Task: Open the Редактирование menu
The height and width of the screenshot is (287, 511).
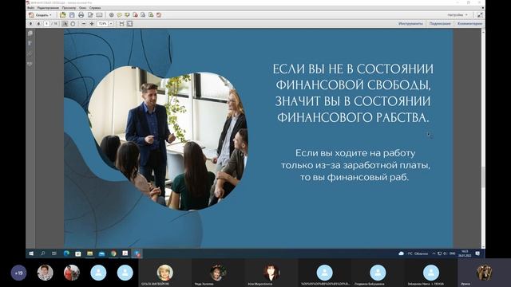Action: tap(48, 8)
